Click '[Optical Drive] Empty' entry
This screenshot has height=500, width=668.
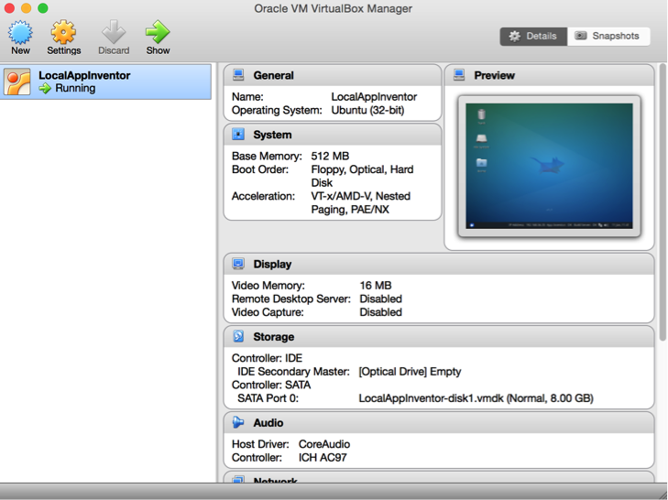(x=410, y=372)
